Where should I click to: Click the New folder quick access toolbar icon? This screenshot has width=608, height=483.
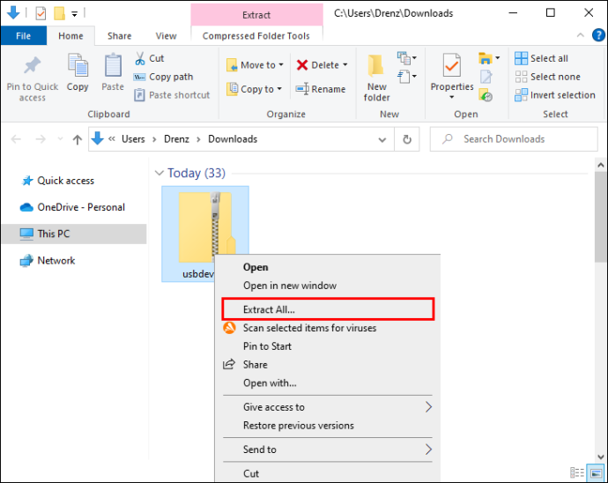click(59, 13)
